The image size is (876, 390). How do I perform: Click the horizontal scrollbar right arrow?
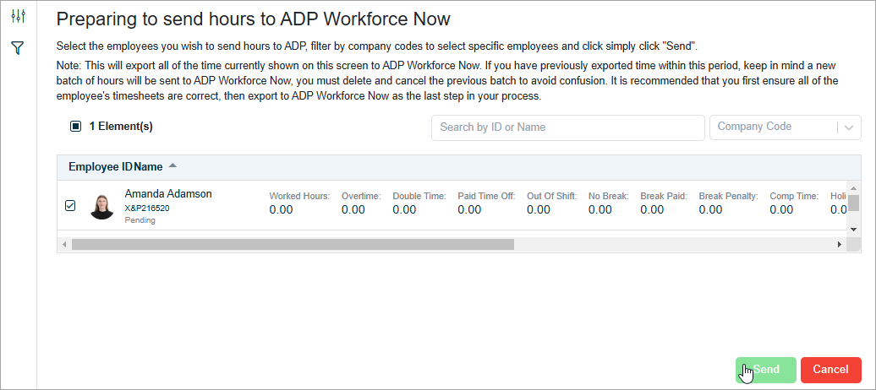point(839,244)
